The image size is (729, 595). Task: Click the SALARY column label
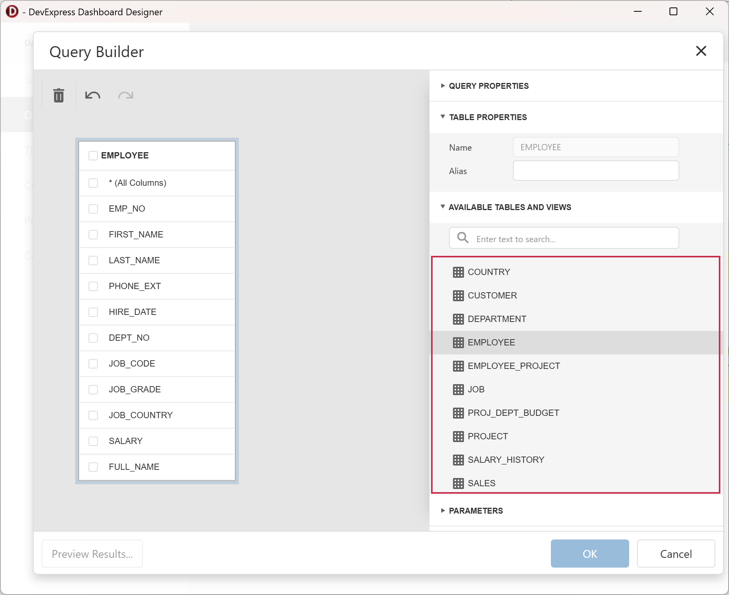[125, 441]
